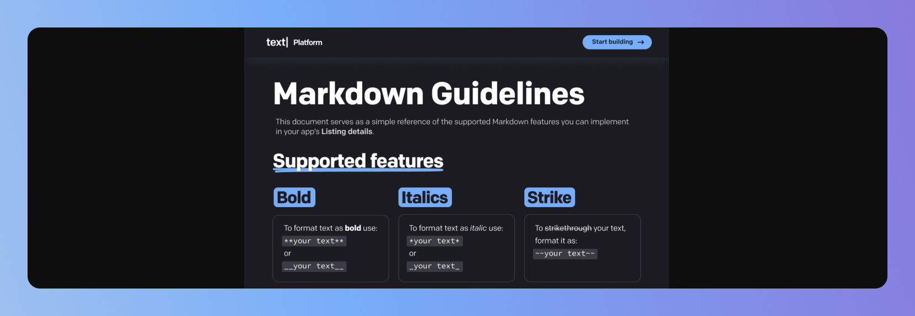Click the text| logo in the header

pos(277,42)
